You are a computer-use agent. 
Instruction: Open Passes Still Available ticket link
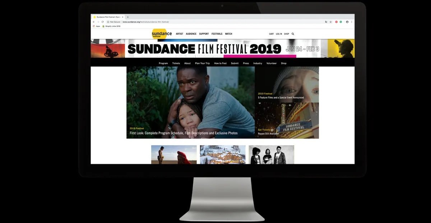[268, 134]
